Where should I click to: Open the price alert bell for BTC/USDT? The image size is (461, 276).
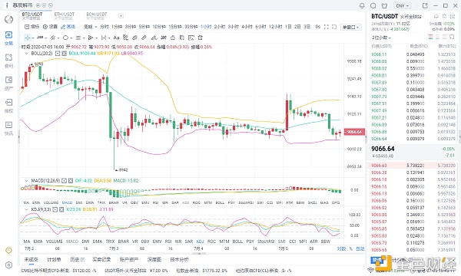[436, 16]
